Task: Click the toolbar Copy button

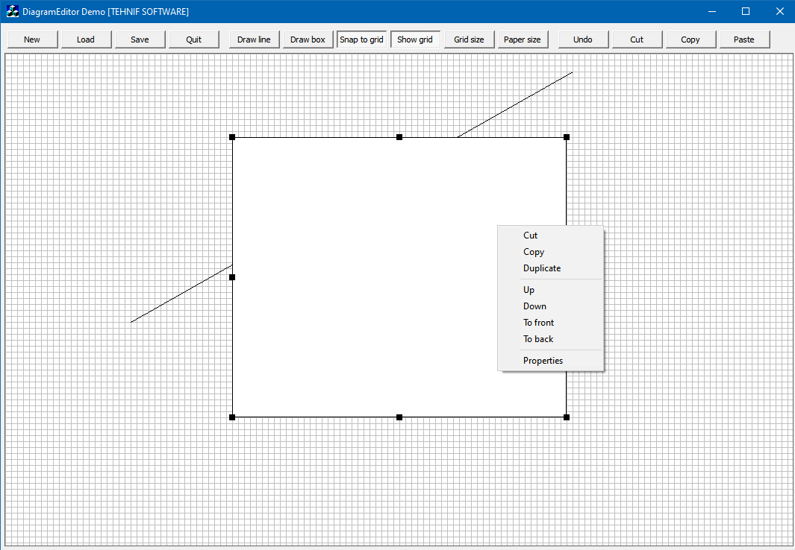Action: pyautogui.click(x=690, y=39)
